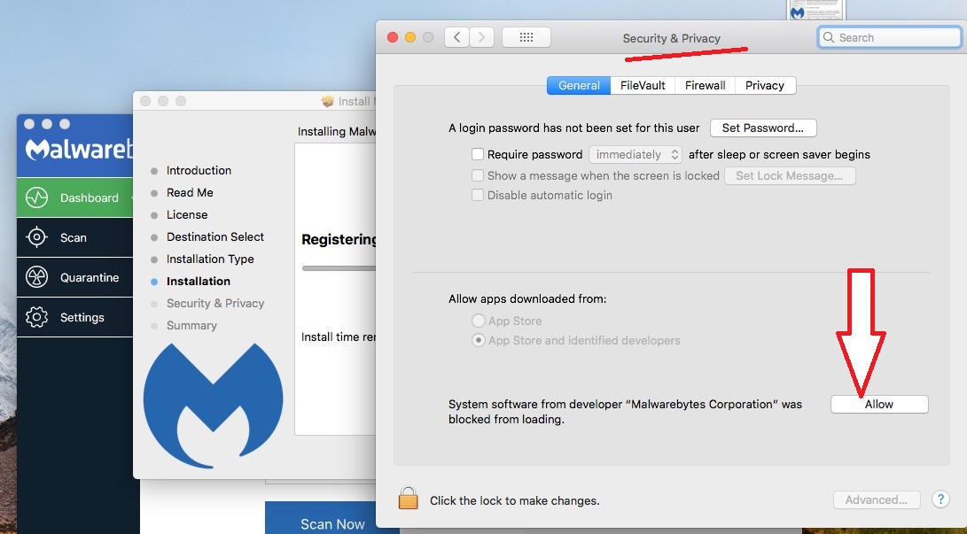
Task: Open Quarantine in Malwarebytes sidebar
Action: tap(74, 277)
